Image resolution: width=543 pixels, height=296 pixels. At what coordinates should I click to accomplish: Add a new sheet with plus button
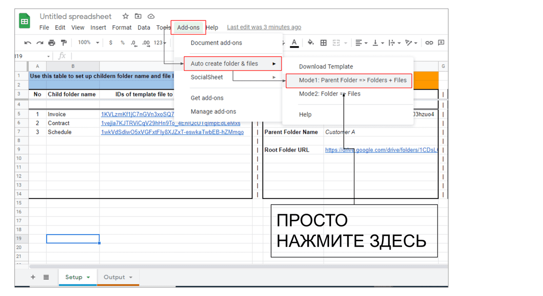[x=33, y=277]
